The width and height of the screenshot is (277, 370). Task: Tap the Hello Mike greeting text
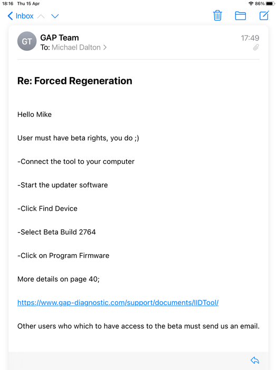34,115
